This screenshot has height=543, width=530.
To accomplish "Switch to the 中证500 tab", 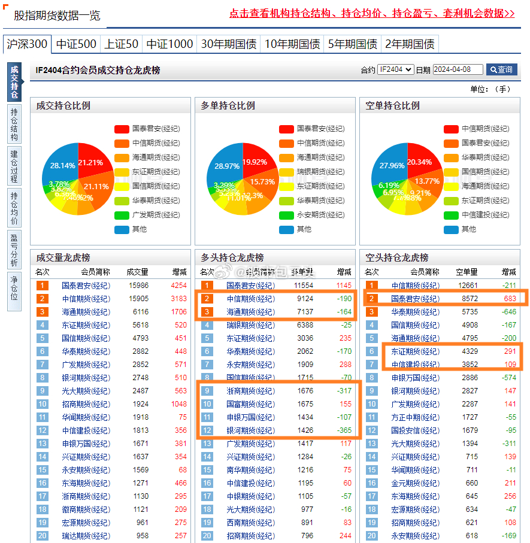I will (76, 44).
